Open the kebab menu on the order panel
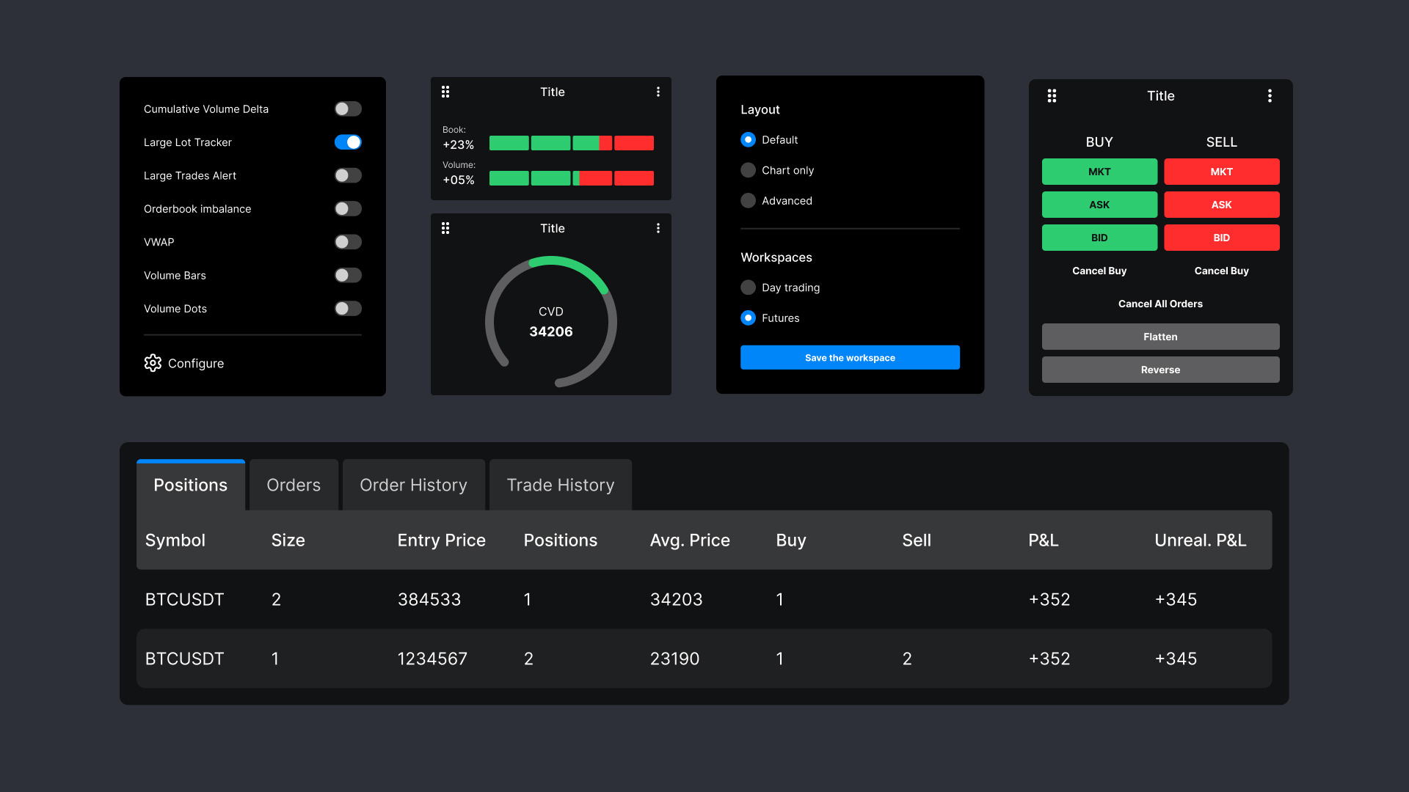 (1270, 95)
